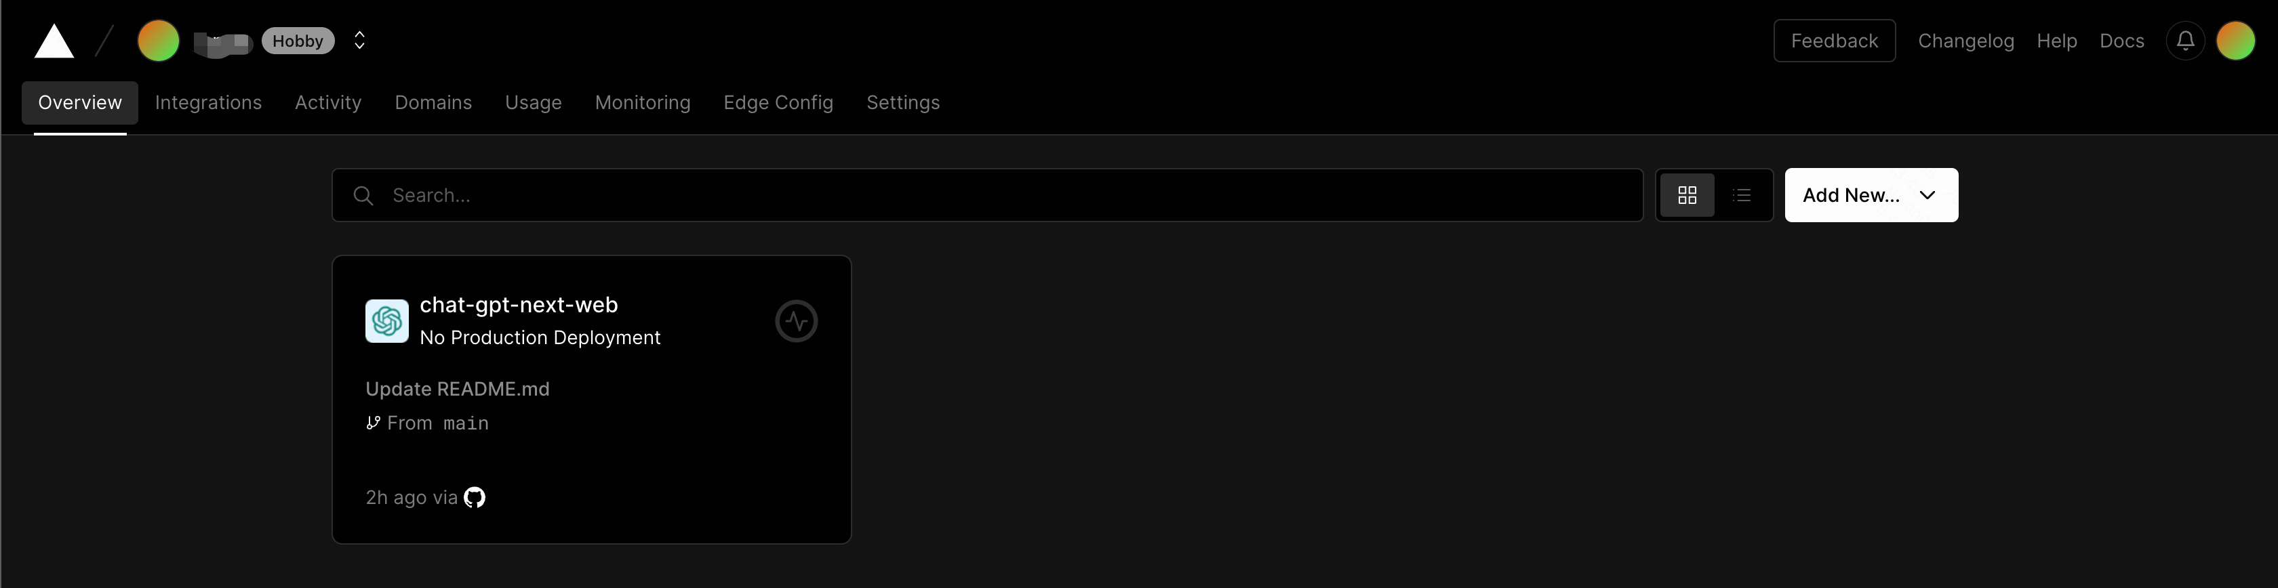Switch to list view layout
Screen dimensions: 2278x588
click(1742, 195)
